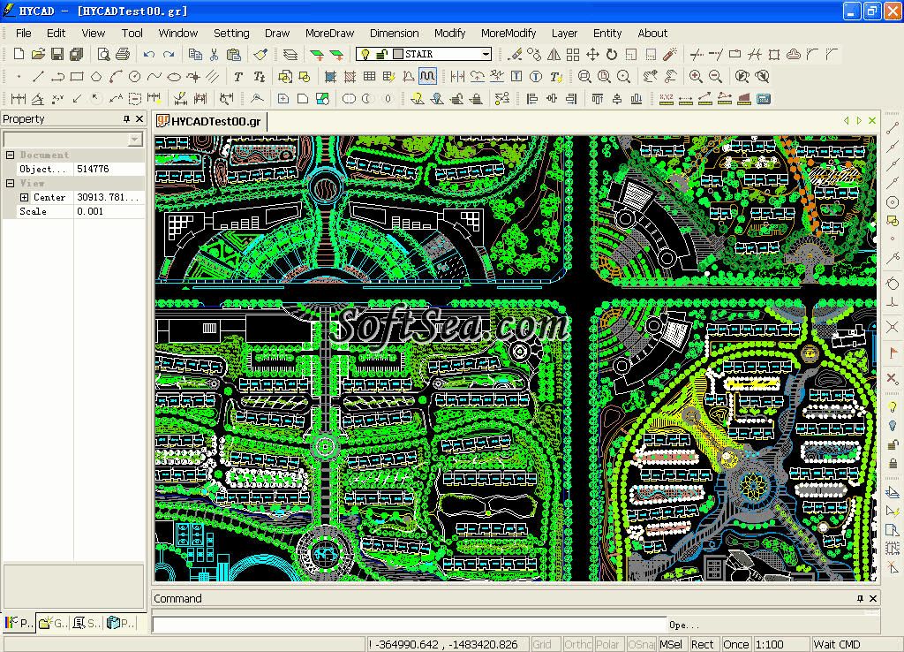Click the layer color swatch beside STAIR
The height and width of the screenshot is (652, 904).
(398, 55)
